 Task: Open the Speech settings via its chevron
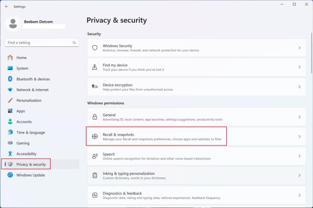pyautogui.click(x=299, y=156)
